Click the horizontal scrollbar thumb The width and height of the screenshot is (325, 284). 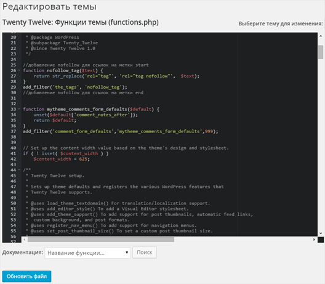101,240
